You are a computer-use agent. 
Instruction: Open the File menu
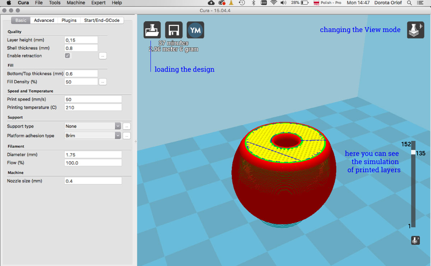[x=39, y=3]
